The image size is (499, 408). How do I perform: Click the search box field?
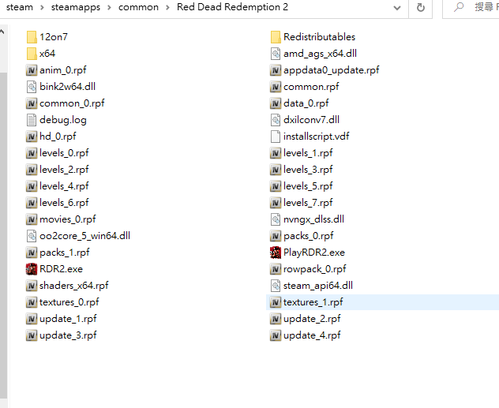(471, 8)
